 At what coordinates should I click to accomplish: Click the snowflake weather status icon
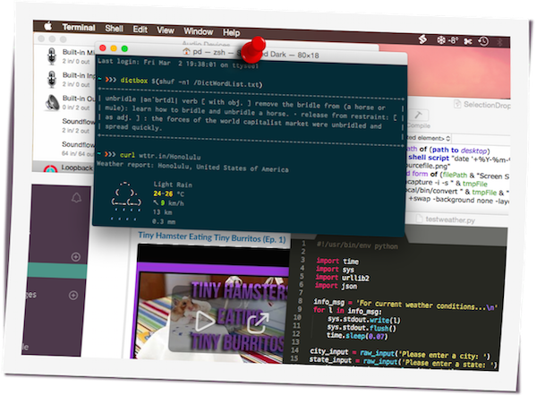(x=441, y=40)
